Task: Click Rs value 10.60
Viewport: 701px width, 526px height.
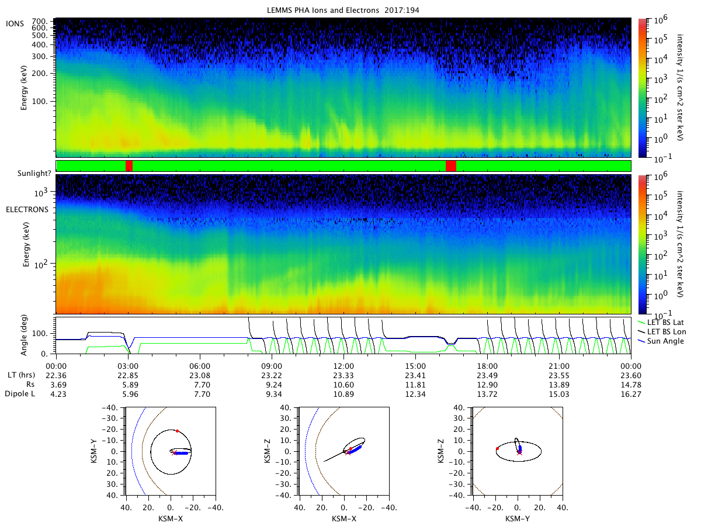Action: point(344,384)
